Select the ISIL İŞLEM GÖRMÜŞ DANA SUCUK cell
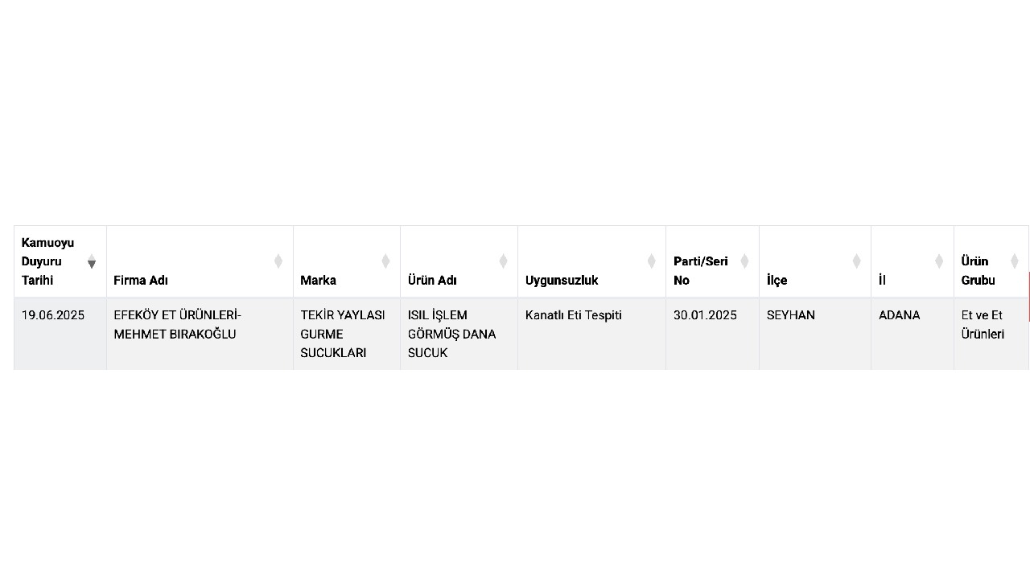This screenshot has height=579, width=1030. (459, 334)
